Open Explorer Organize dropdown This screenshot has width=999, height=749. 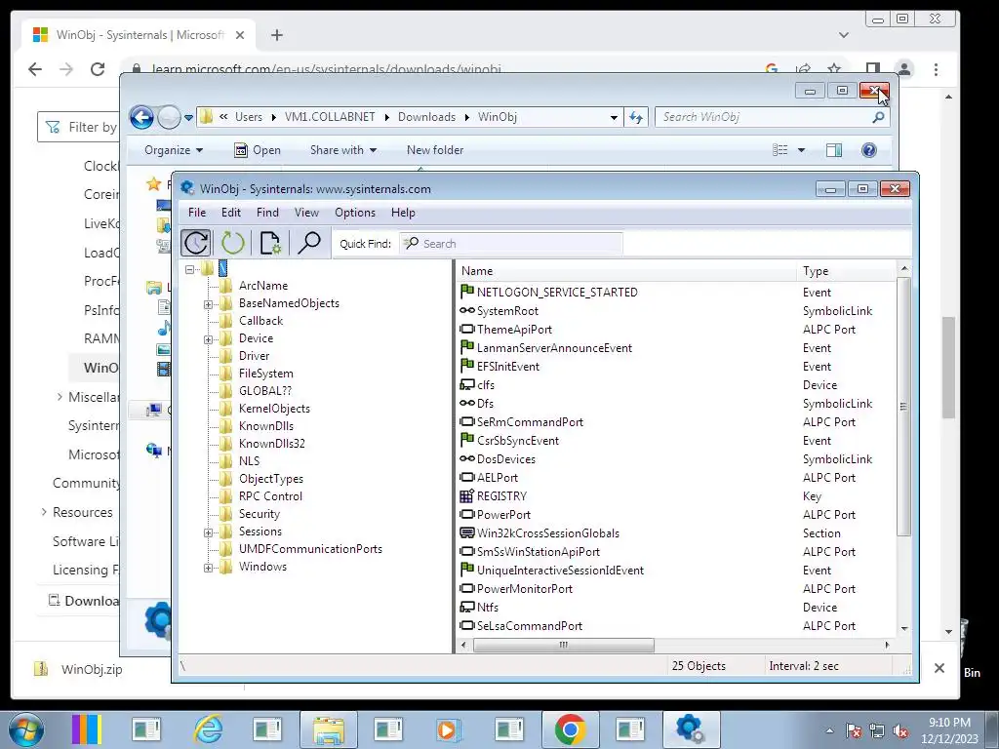tap(174, 149)
